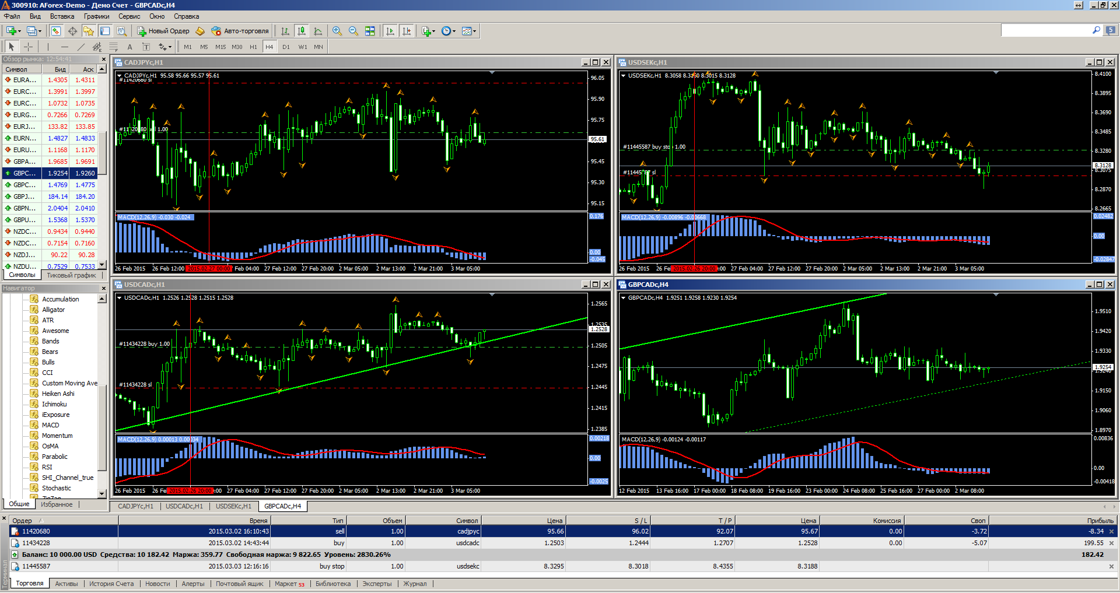Open the Indicators list dropdown
The width and height of the screenshot is (1120, 593).
coord(429,31)
